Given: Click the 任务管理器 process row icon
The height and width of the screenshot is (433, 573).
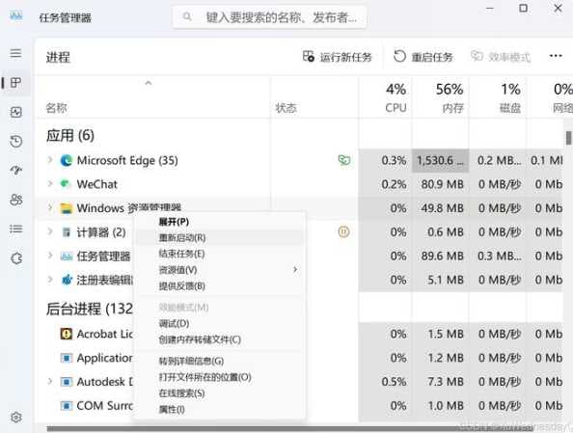Looking at the screenshot, I should [x=67, y=257].
